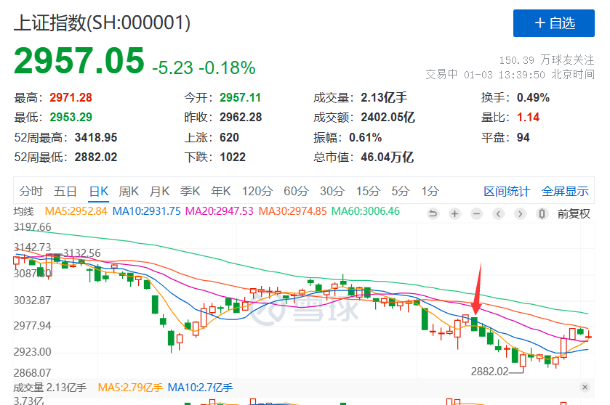The height and width of the screenshot is (405, 610).
Task: Toggle the MA5 moving average label
Action: tap(76, 211)
